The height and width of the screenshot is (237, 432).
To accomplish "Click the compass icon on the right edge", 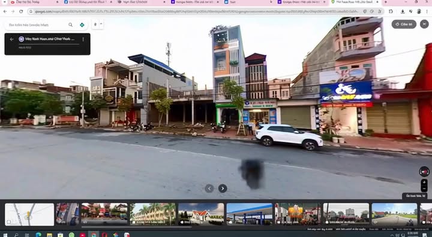I will pyautogui.click(x=424, y=172).
